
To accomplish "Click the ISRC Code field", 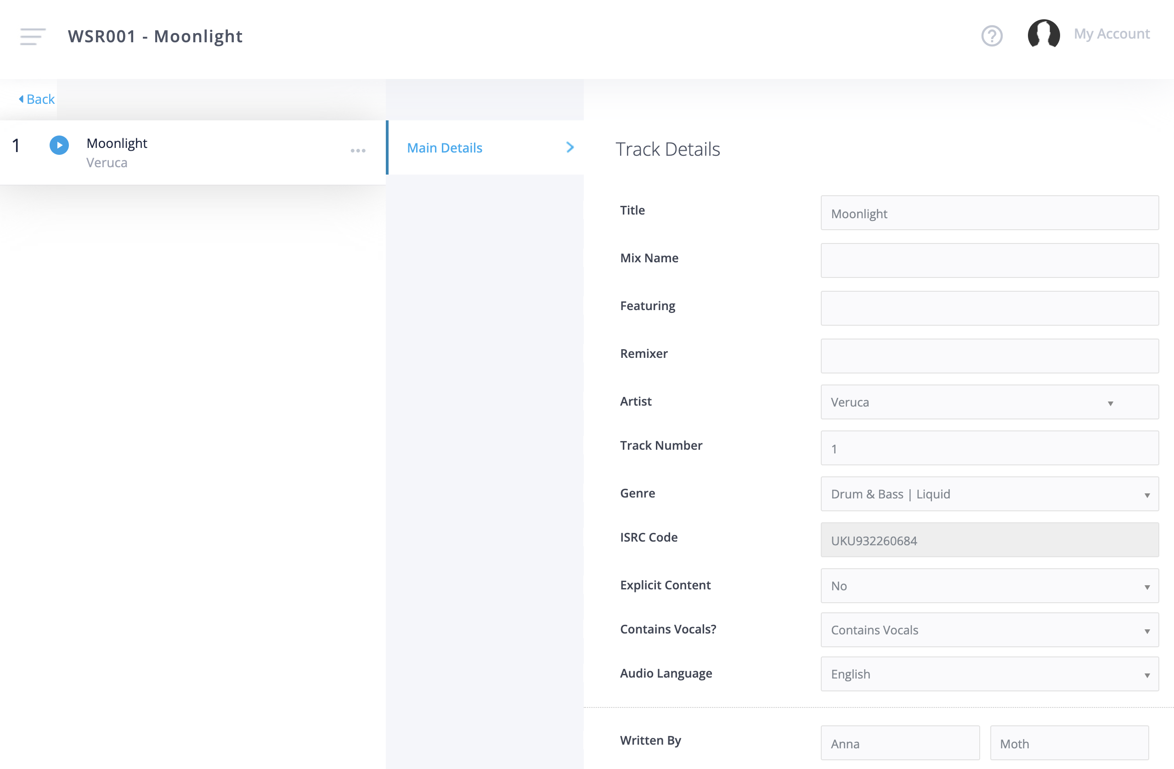I will [989, 540].
